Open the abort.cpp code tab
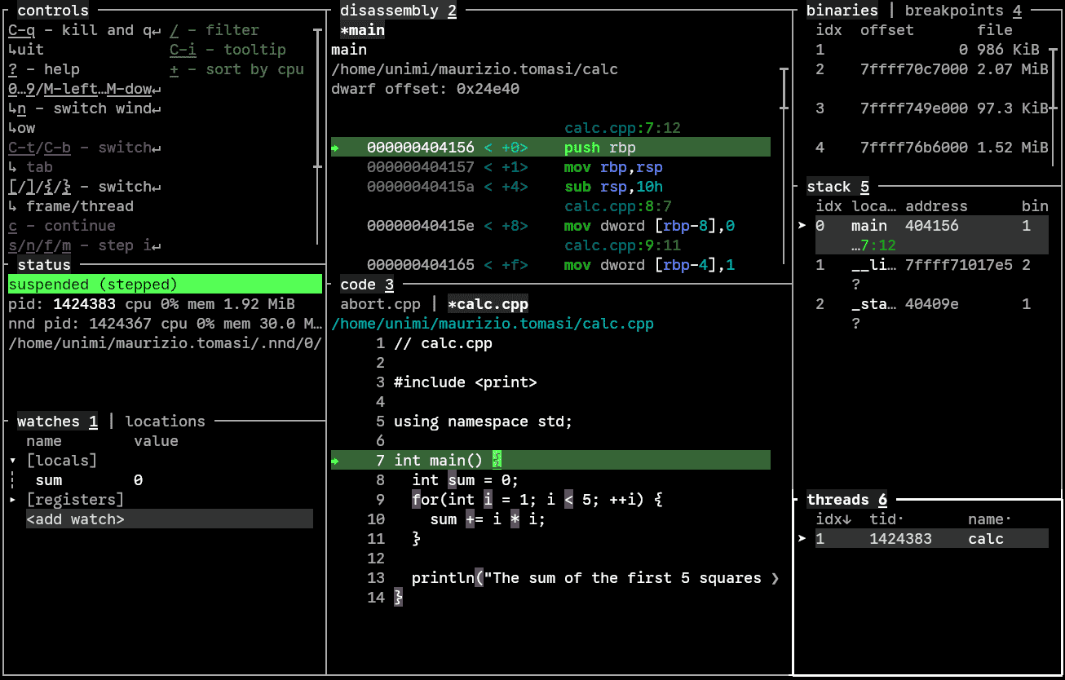Viewport: 1065px width, 680px height. 380,304
